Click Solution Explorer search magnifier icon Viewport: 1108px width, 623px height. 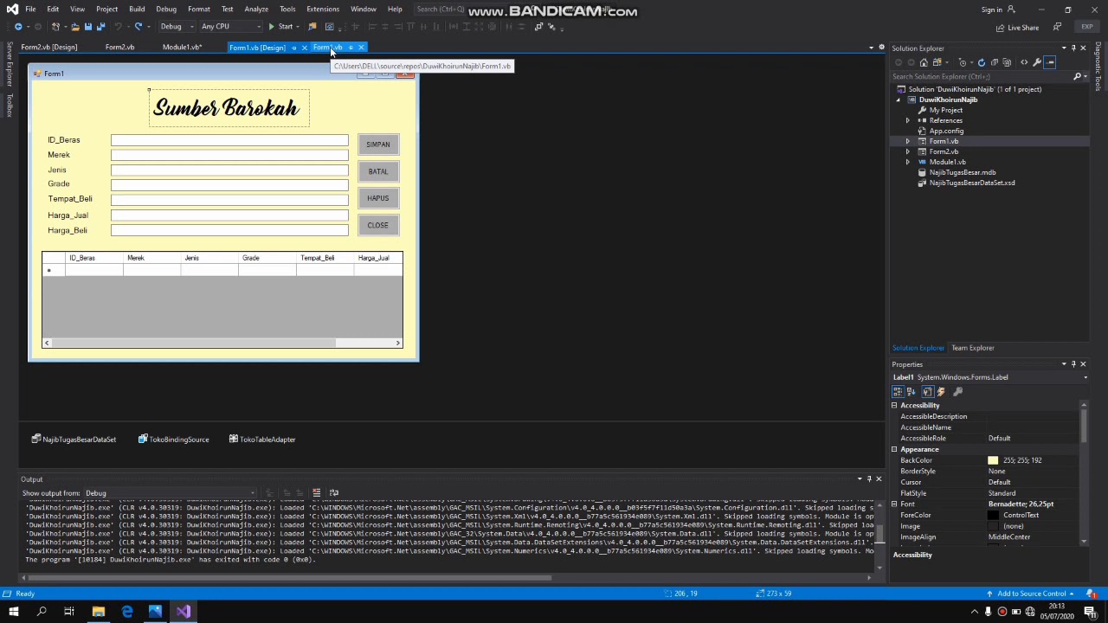pyautogui.click(x=1077, y=76)
